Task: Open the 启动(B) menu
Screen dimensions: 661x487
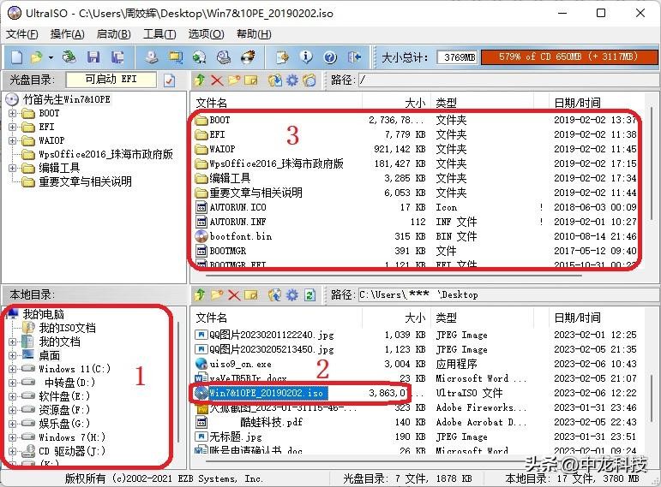Action: 113,34
